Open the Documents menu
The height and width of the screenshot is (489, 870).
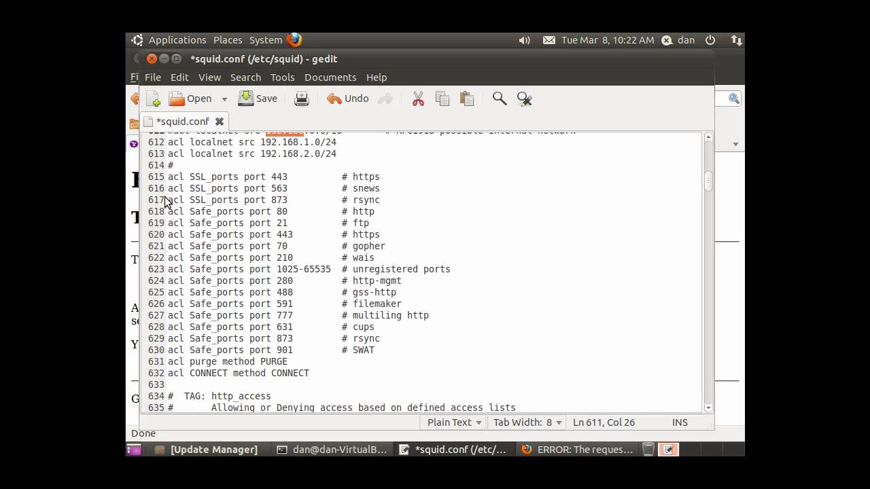click(x=330, y=77)
